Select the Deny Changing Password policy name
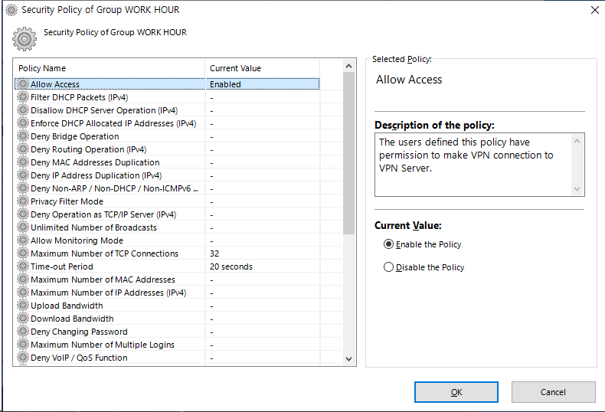The width and height of the screenshot is (605, 412). tap(79, 332)
